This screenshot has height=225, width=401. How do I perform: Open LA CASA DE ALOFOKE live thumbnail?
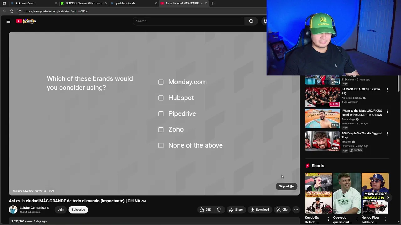[322, 97]
